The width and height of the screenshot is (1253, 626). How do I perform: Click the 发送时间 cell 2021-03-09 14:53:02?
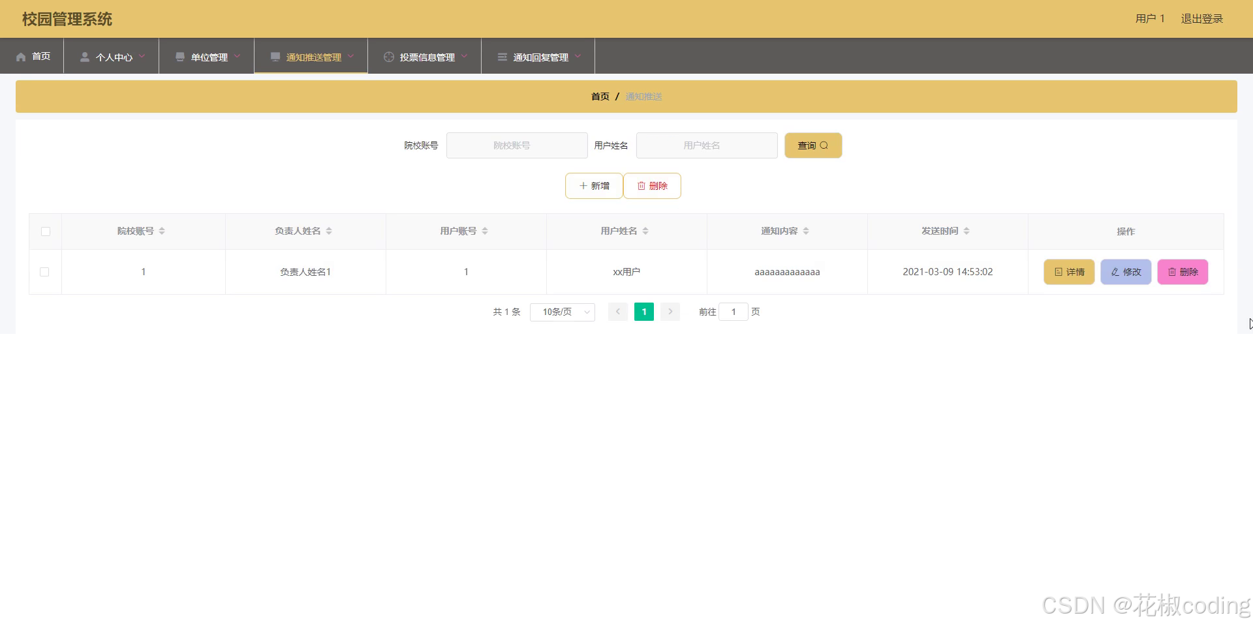pos(948,272)
